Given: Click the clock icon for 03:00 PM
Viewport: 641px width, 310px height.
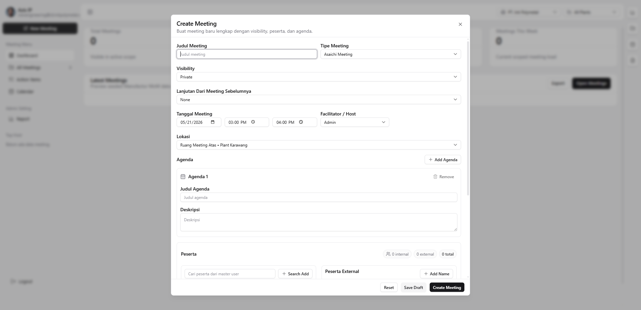Looking at the screenshot, I should pos(253,122).
